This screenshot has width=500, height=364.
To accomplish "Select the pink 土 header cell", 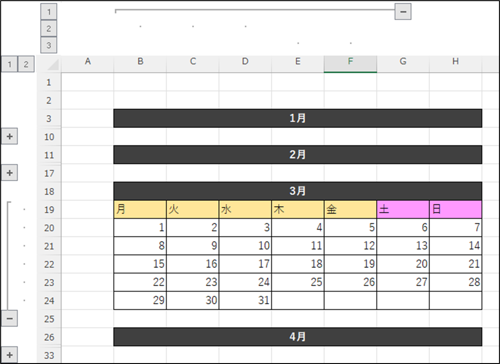I will click(403, 210).
